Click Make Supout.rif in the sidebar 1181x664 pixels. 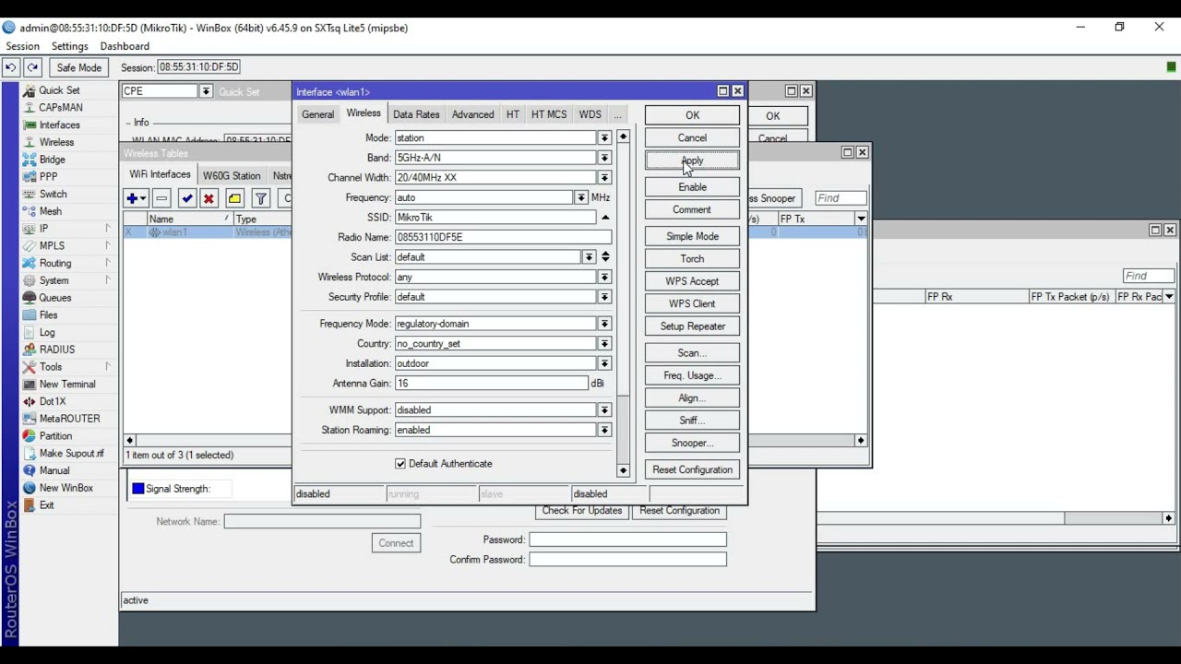(71, 454)
